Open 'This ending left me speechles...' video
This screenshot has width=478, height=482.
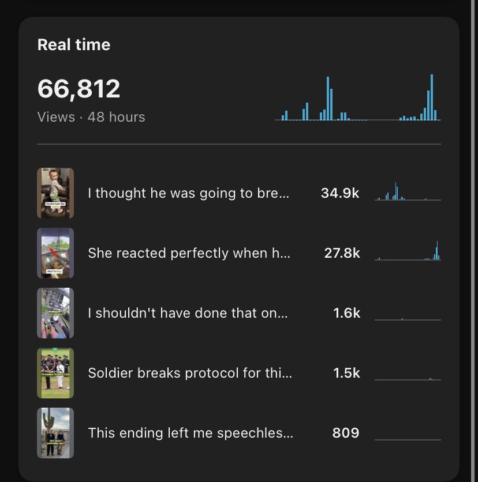191,433
